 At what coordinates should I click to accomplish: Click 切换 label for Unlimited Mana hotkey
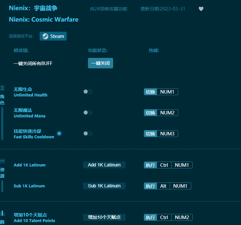pos(150,113)
